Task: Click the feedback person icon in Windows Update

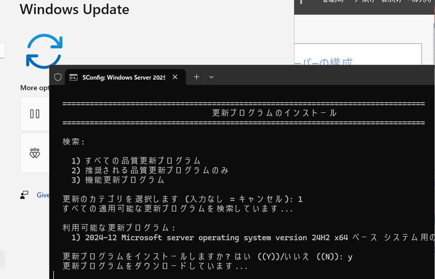Action: click(24, 195)
